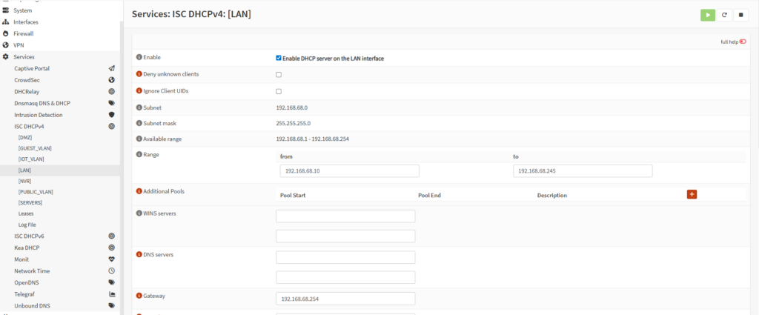759x315 pixels.
Task: Open the Leases page
Action: tap(27, 213)
